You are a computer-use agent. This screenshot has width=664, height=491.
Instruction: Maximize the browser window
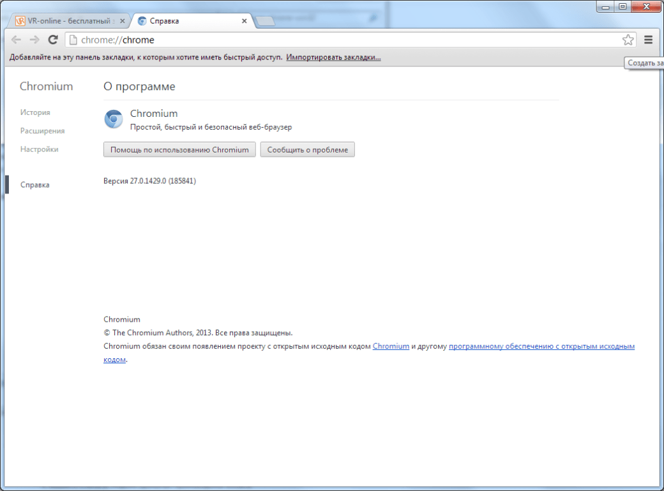[622, 6]
